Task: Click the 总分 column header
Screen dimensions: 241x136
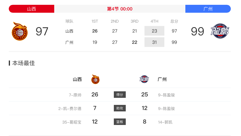Action: 174,21
